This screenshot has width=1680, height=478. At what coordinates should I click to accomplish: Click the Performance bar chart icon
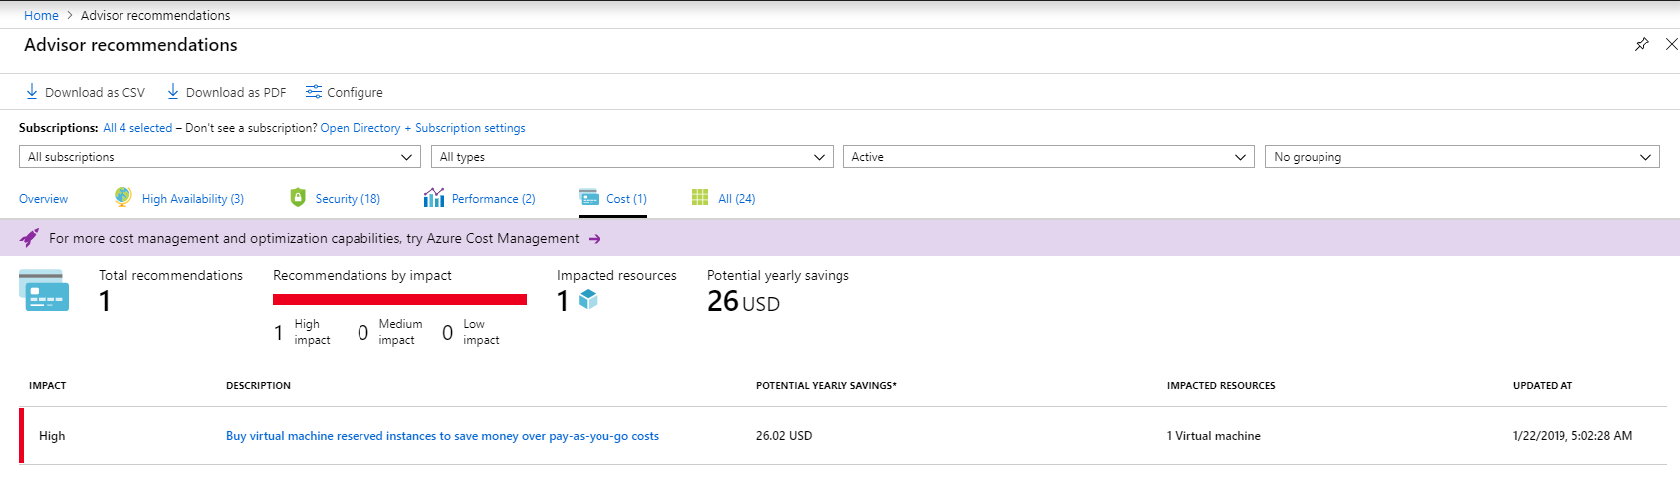click(x=434, y=197)
